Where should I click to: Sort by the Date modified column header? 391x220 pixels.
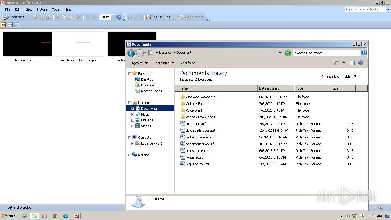point(276,88)
